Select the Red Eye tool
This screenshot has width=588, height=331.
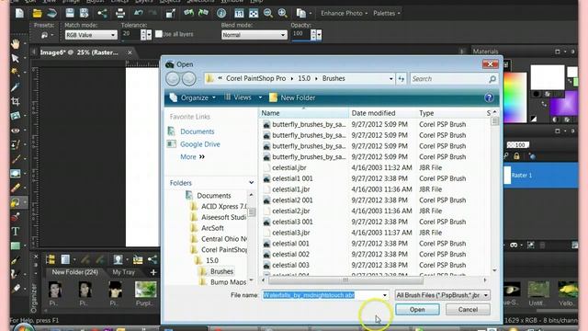pyautogui.click(x=15, y=131)
